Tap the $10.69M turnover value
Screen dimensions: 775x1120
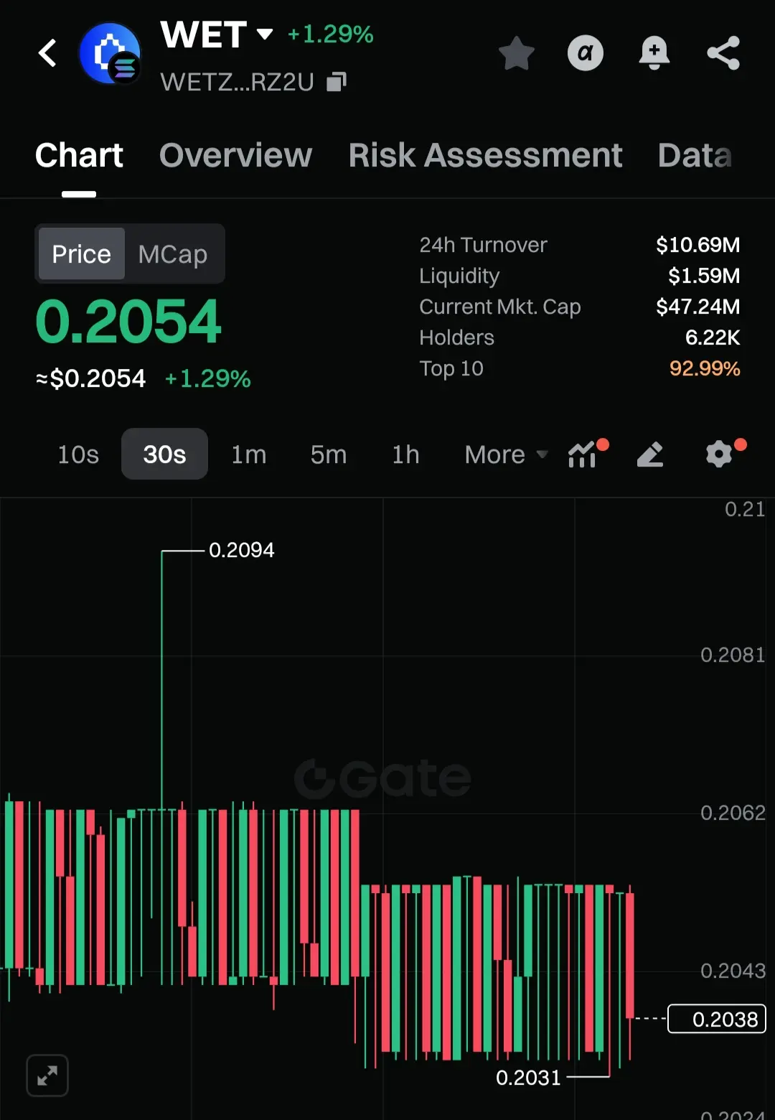[697, 245]
